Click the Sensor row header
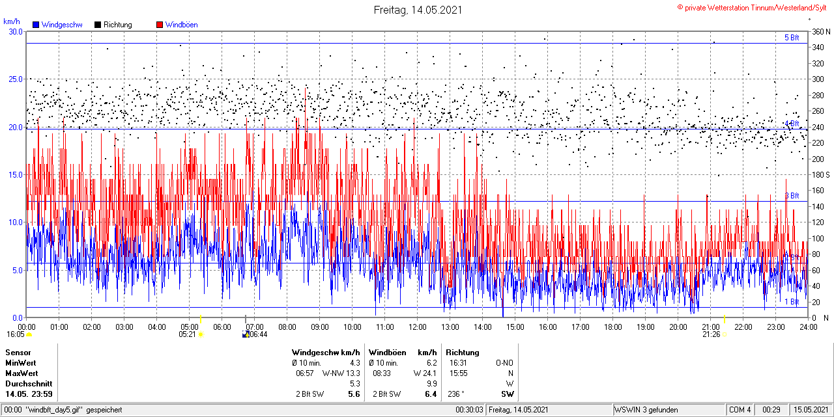The width and height of the screenshot is (834, 417). 18,353
